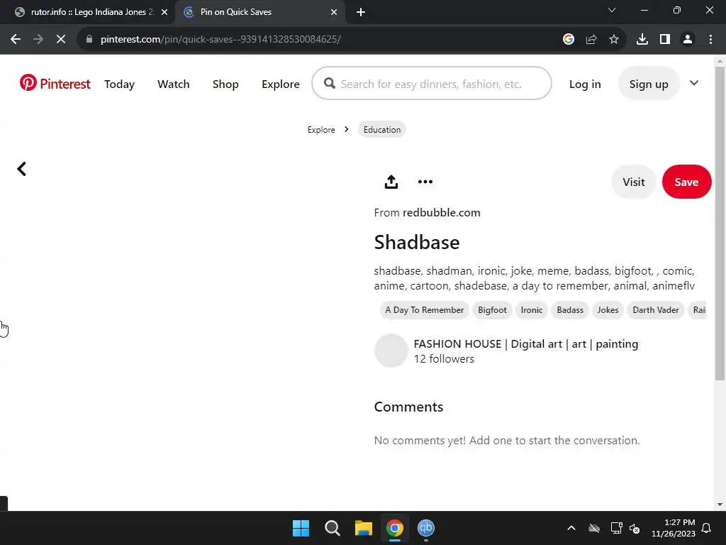
Task: Click the browser address bar URL
Action: [x=220, y=40]
